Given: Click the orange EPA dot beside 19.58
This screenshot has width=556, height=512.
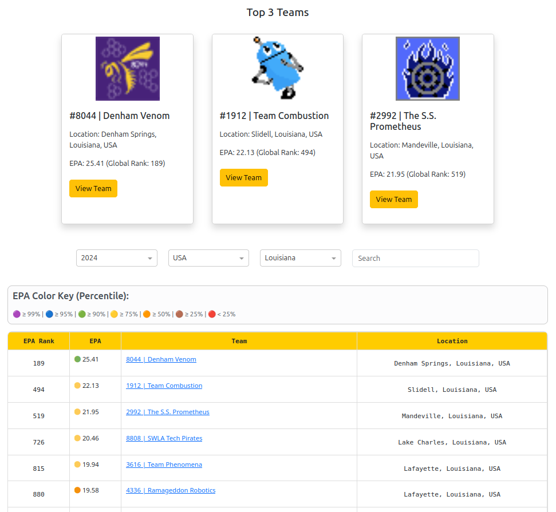Looking at the screenshot, I should [x=77, y=490].
